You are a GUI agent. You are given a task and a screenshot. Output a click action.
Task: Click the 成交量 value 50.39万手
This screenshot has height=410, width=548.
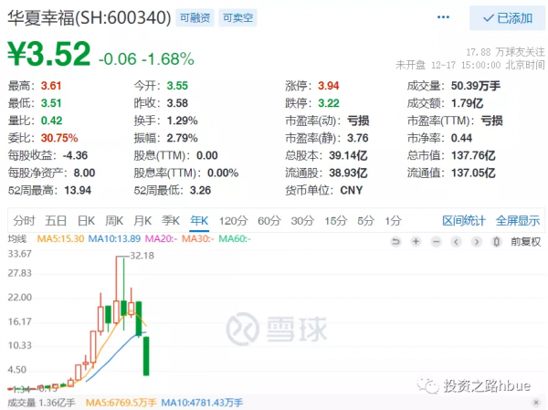point(476,86)
